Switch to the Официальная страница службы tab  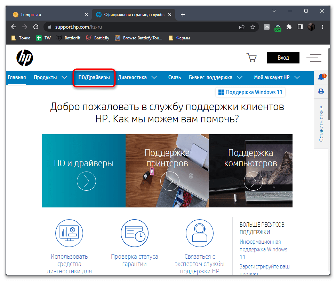(x=134, y=15)
